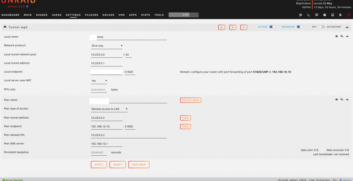
Task: Open the web terminal icon
Action: [309, 15]
